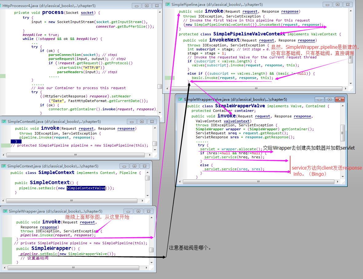
Task: Click the SimpleWrapper.java window file icon
Action: tap(5, 211)
